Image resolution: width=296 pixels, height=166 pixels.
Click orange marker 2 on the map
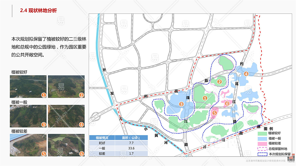(219, 82)
